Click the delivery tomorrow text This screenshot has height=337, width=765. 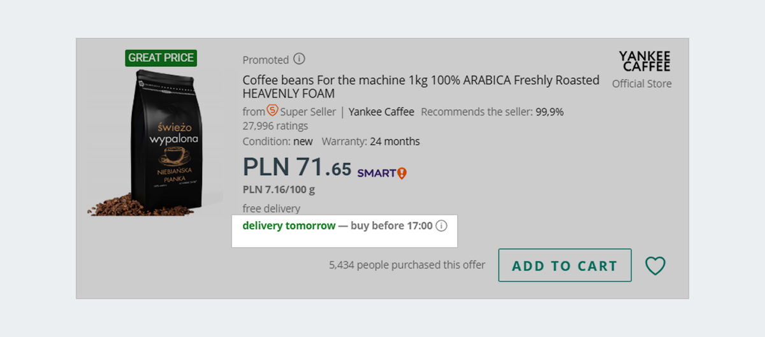pos(289,226)
